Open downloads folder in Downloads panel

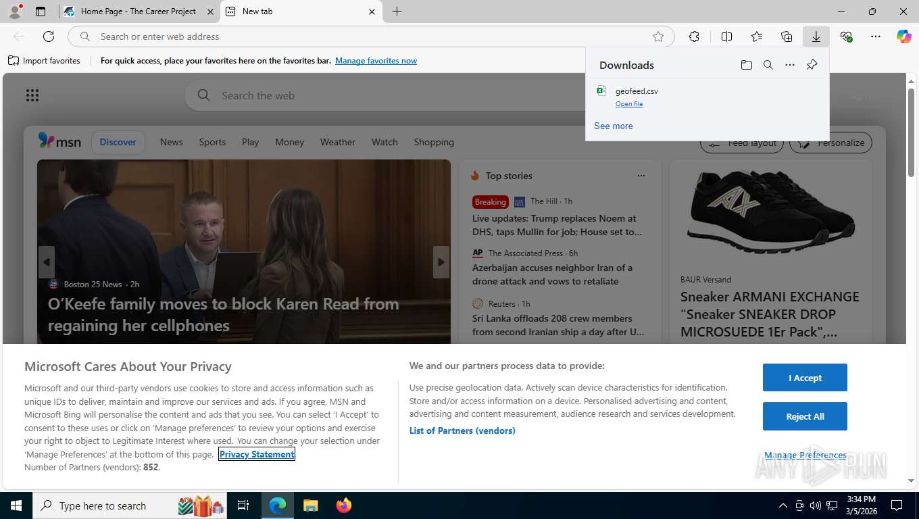coord(746,65)
